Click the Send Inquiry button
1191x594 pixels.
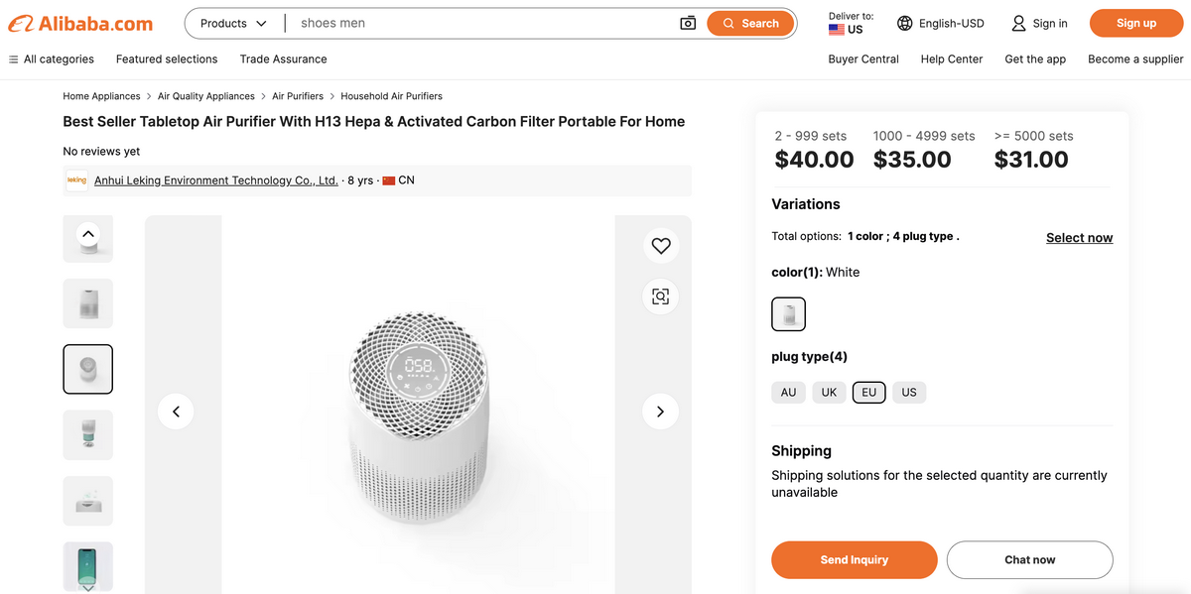tap(854, 559)
